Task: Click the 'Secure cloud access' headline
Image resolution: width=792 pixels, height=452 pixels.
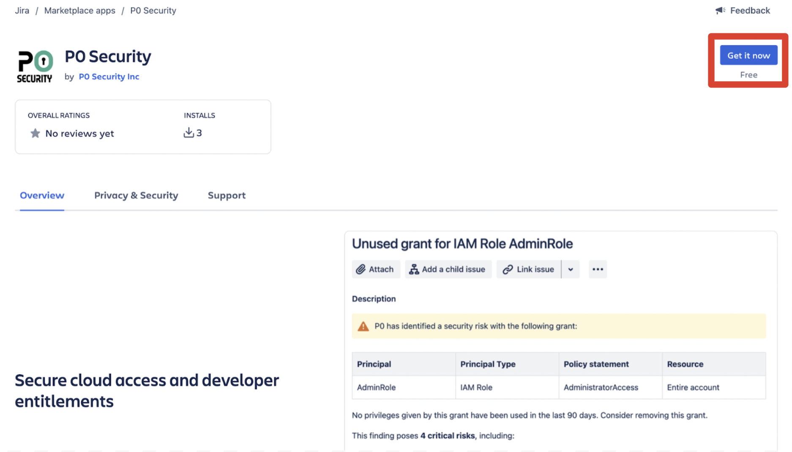Action: [147, 391]
